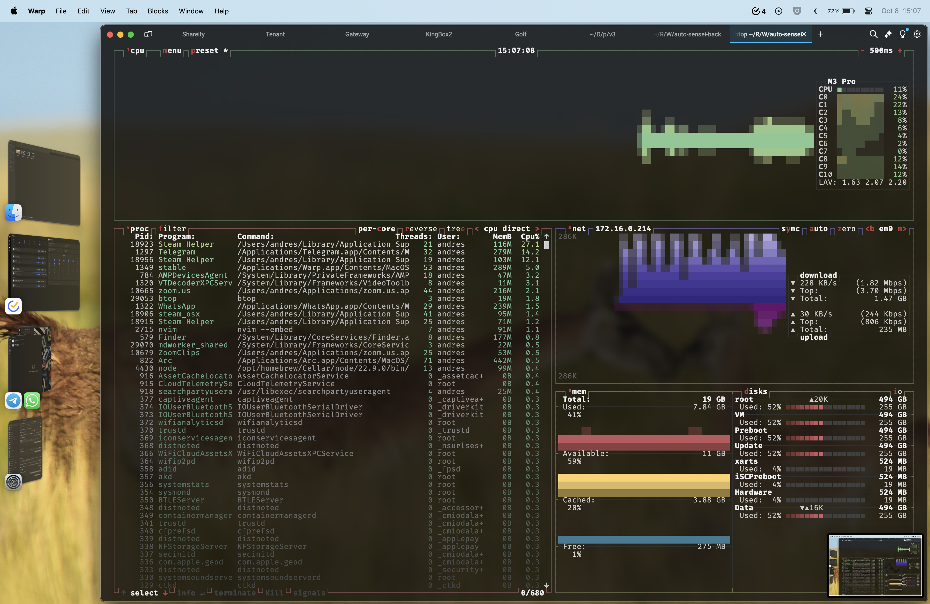Click the proc list scrollbar down arrow

pos(546,585)
